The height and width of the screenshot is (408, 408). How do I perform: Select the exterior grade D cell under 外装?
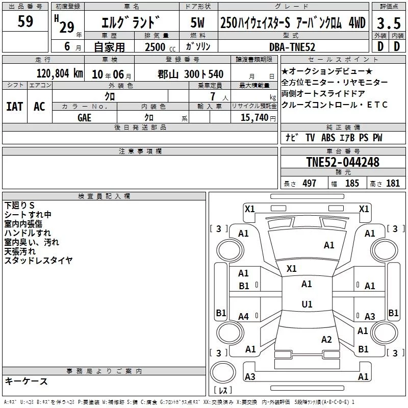click(x=380, y=46)
